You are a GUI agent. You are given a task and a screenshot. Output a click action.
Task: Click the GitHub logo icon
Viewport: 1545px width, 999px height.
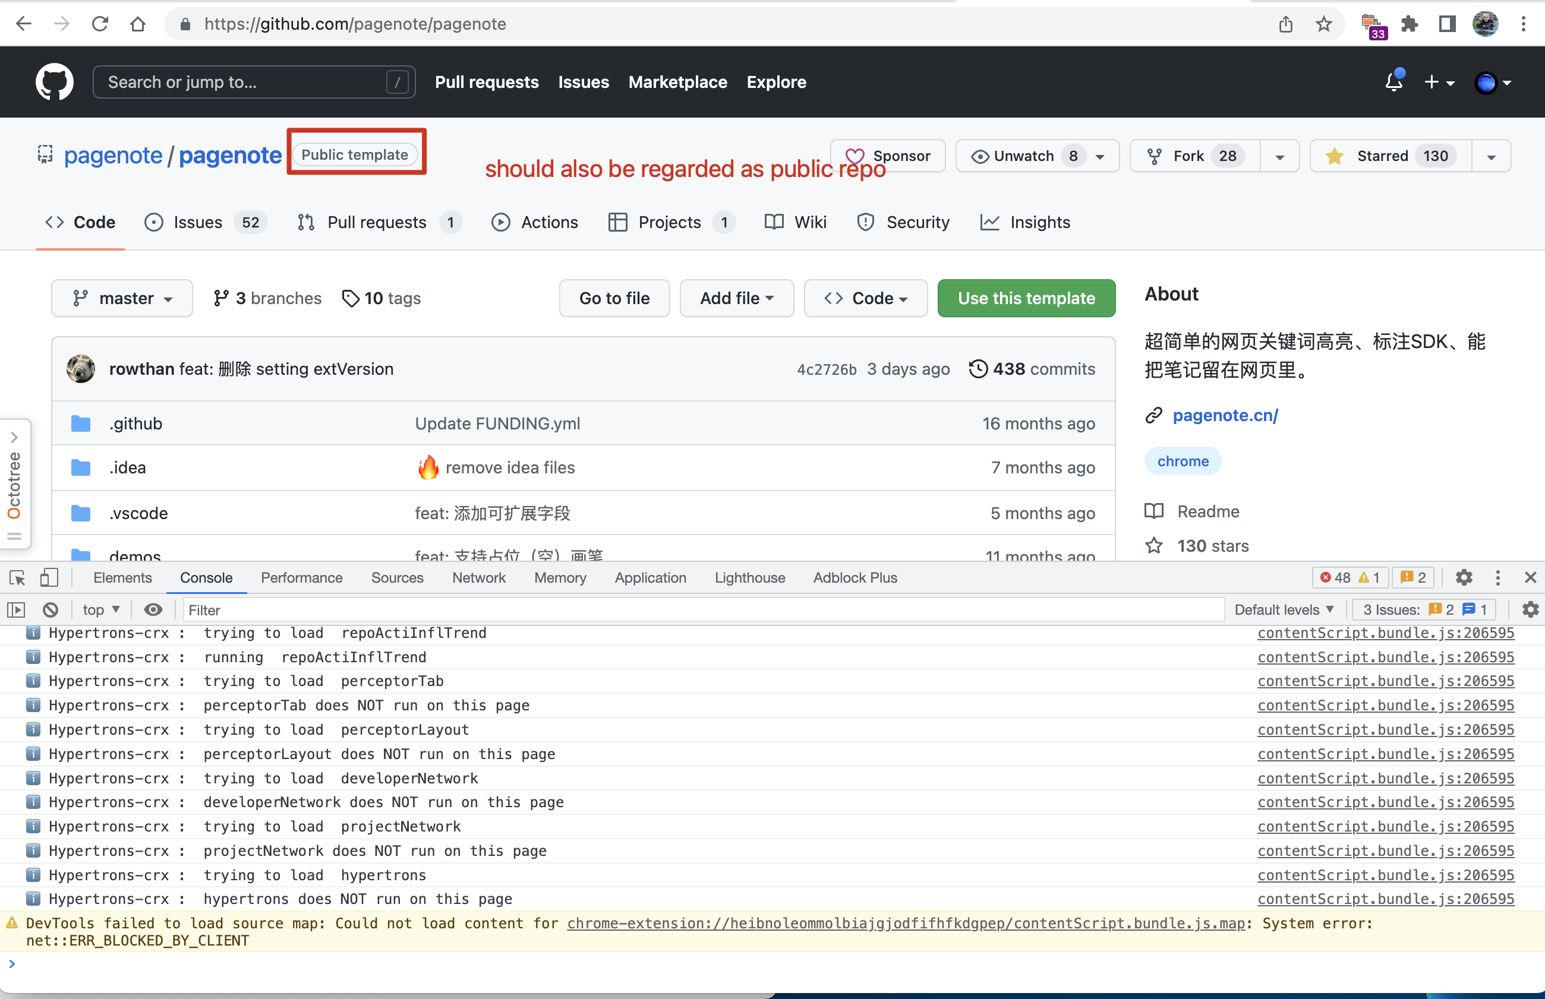click(x=54, y=82)
